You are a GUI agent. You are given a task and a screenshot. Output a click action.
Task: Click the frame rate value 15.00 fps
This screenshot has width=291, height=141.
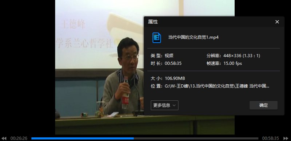point(233,64)
